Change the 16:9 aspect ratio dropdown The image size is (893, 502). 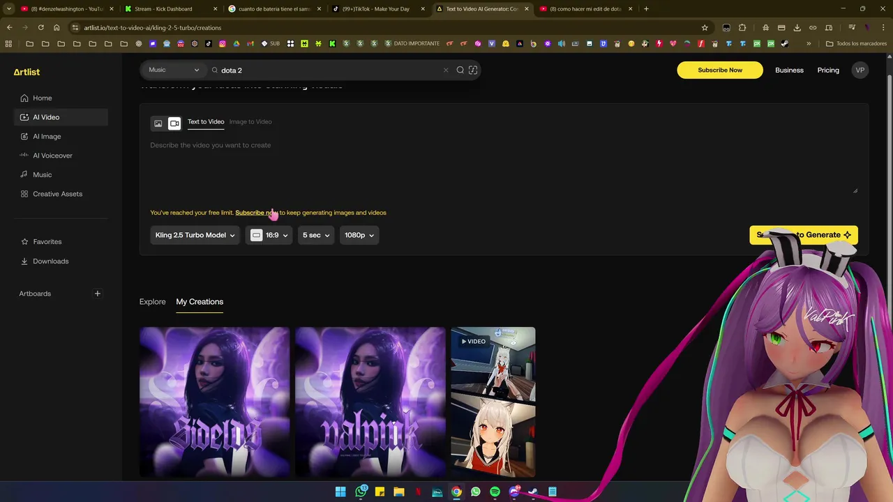point(269,235)
